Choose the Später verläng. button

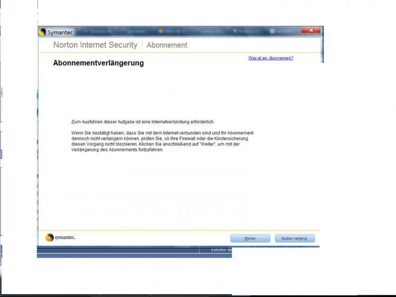tap(295, 238)
